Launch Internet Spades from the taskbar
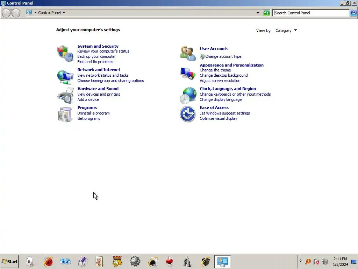358x269 pixels. click(153, 261)
